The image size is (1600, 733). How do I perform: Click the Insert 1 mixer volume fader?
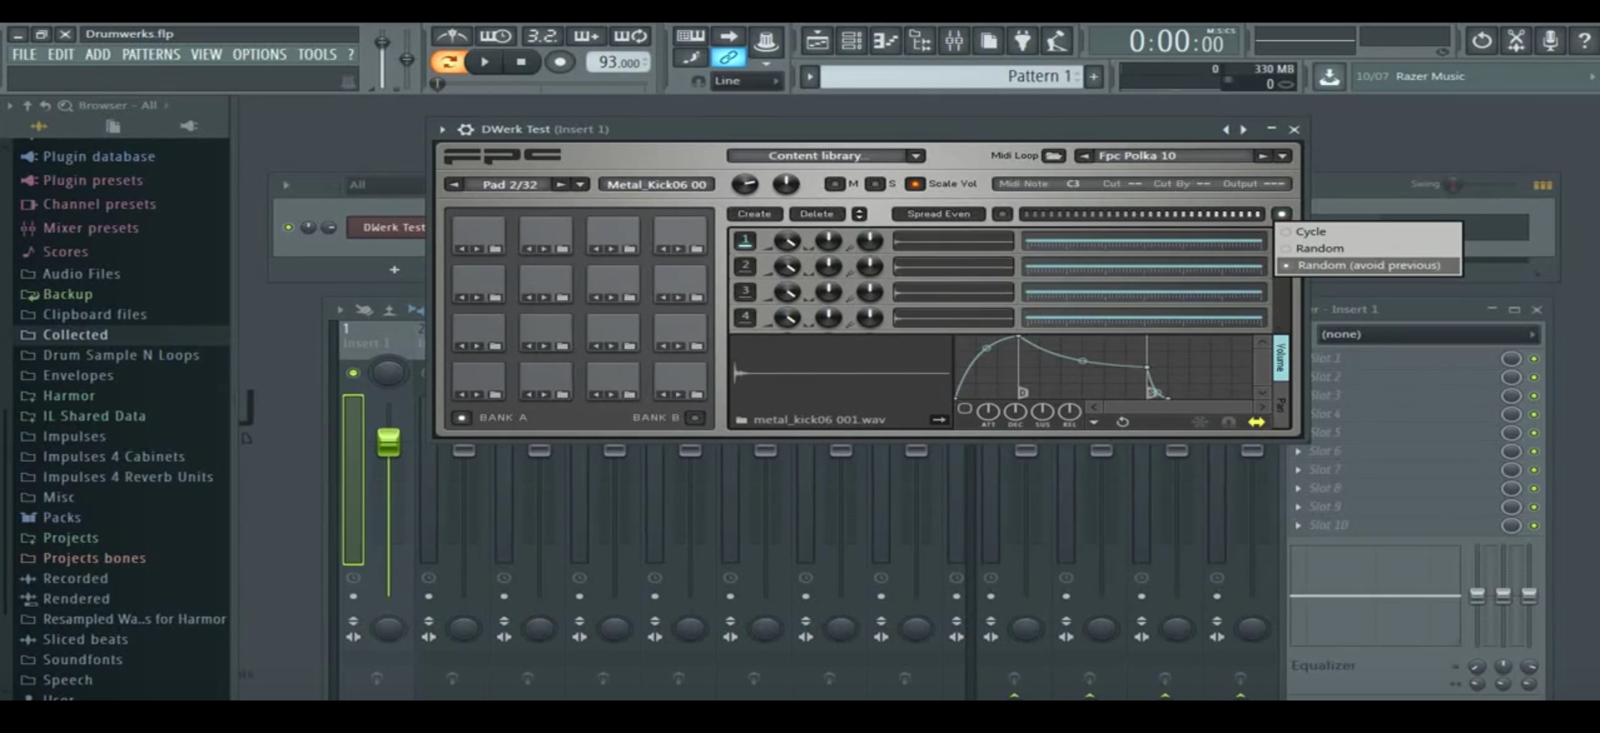[x=388, y=442]
